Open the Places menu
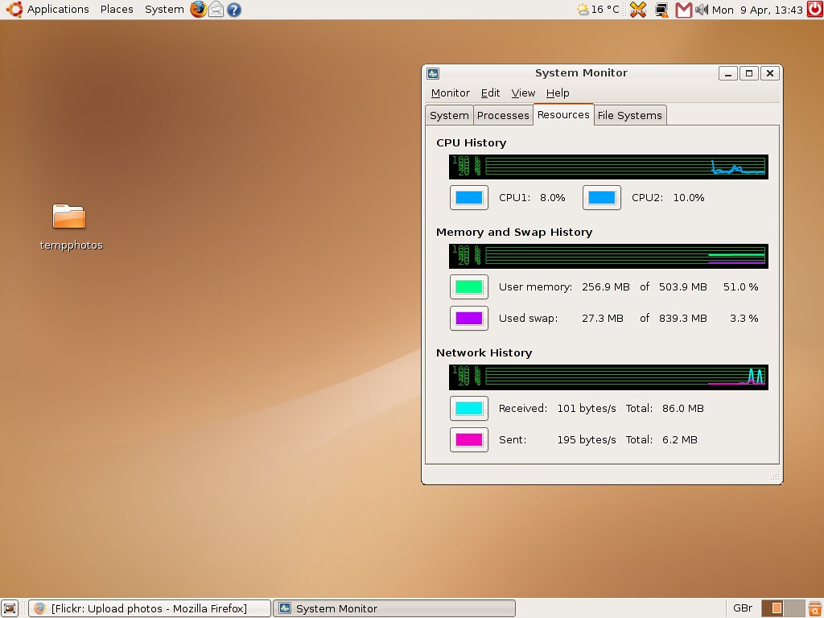824x618 pixels. 117,9
